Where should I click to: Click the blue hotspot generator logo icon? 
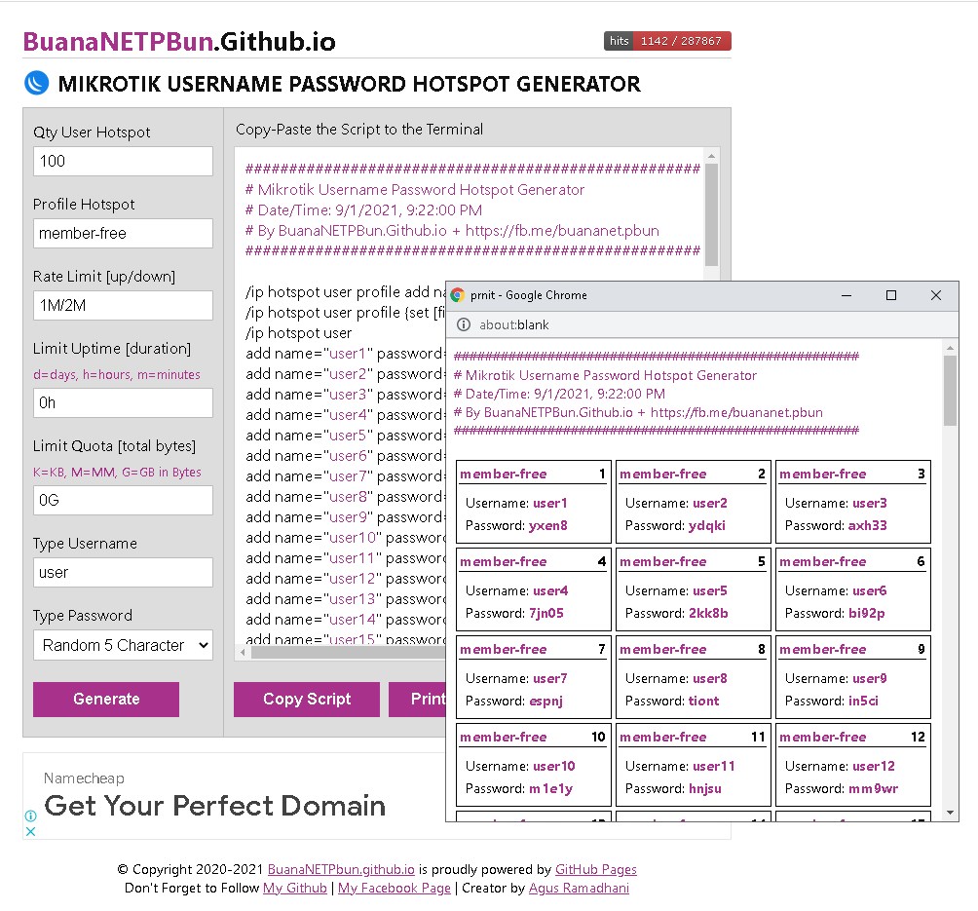(x=34, y=85)
